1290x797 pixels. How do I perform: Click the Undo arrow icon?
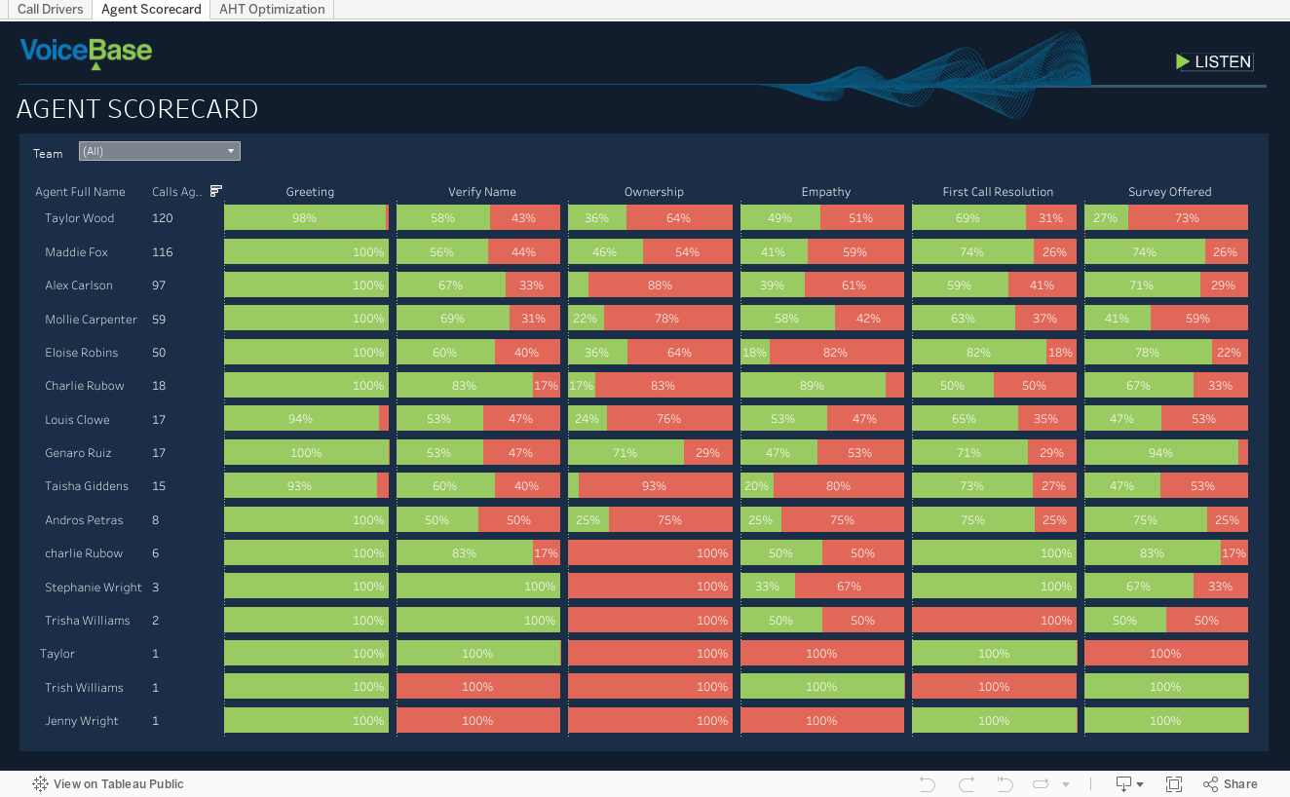(x=928, y=783)
